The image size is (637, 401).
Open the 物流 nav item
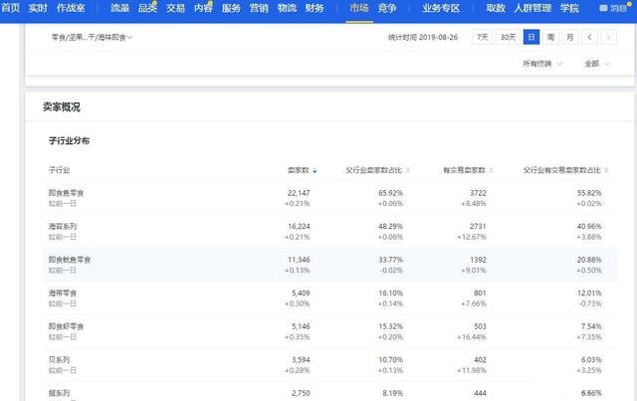click(x=287, y=8)
